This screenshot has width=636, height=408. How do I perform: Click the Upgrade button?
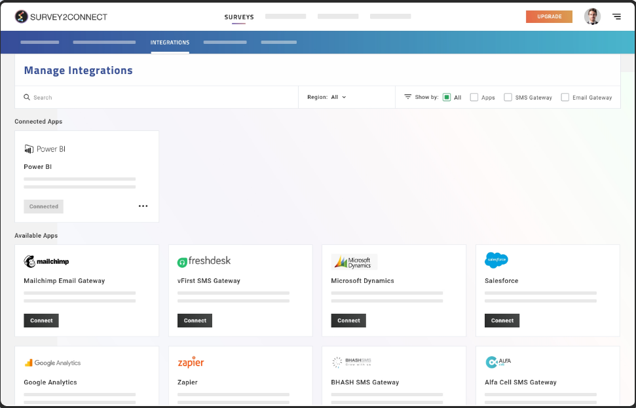click(549, 16)
